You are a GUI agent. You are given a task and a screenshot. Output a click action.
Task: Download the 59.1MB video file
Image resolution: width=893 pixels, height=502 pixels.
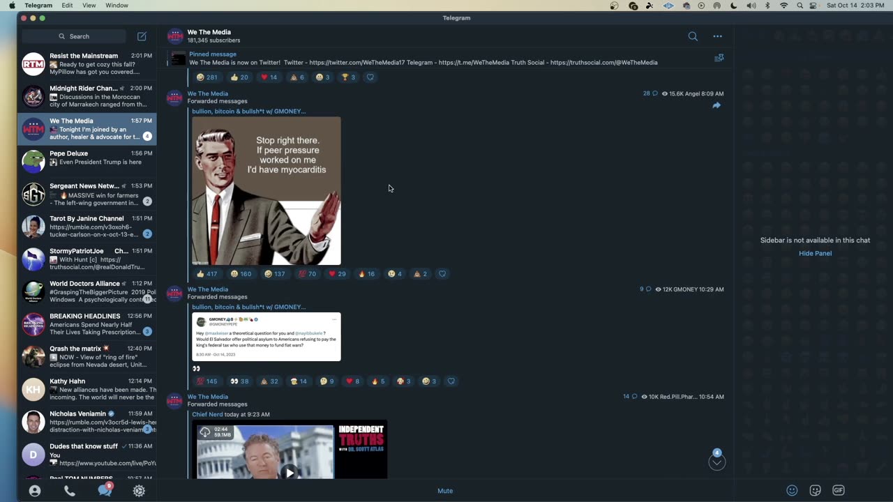(205, 432)
